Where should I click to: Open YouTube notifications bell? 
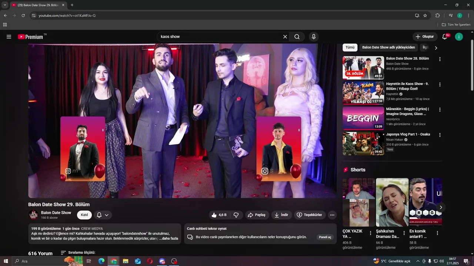(445, 37)
